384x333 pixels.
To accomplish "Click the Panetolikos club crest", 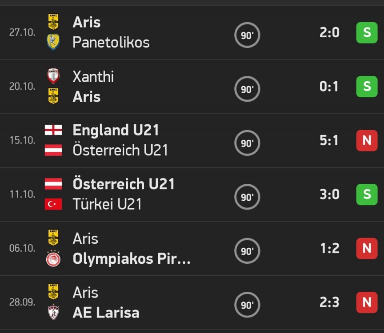I will click(x=53, y=42).
